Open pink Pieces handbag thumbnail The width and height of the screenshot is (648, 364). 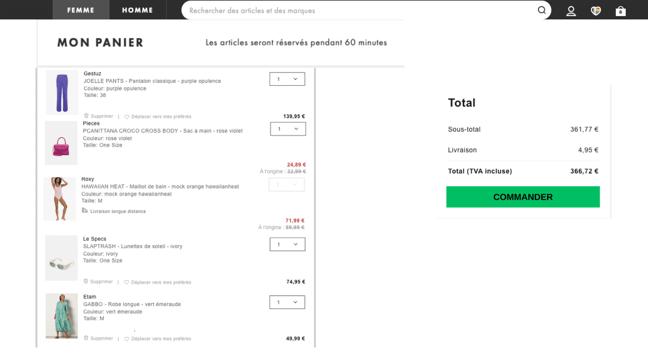point(61,143)
